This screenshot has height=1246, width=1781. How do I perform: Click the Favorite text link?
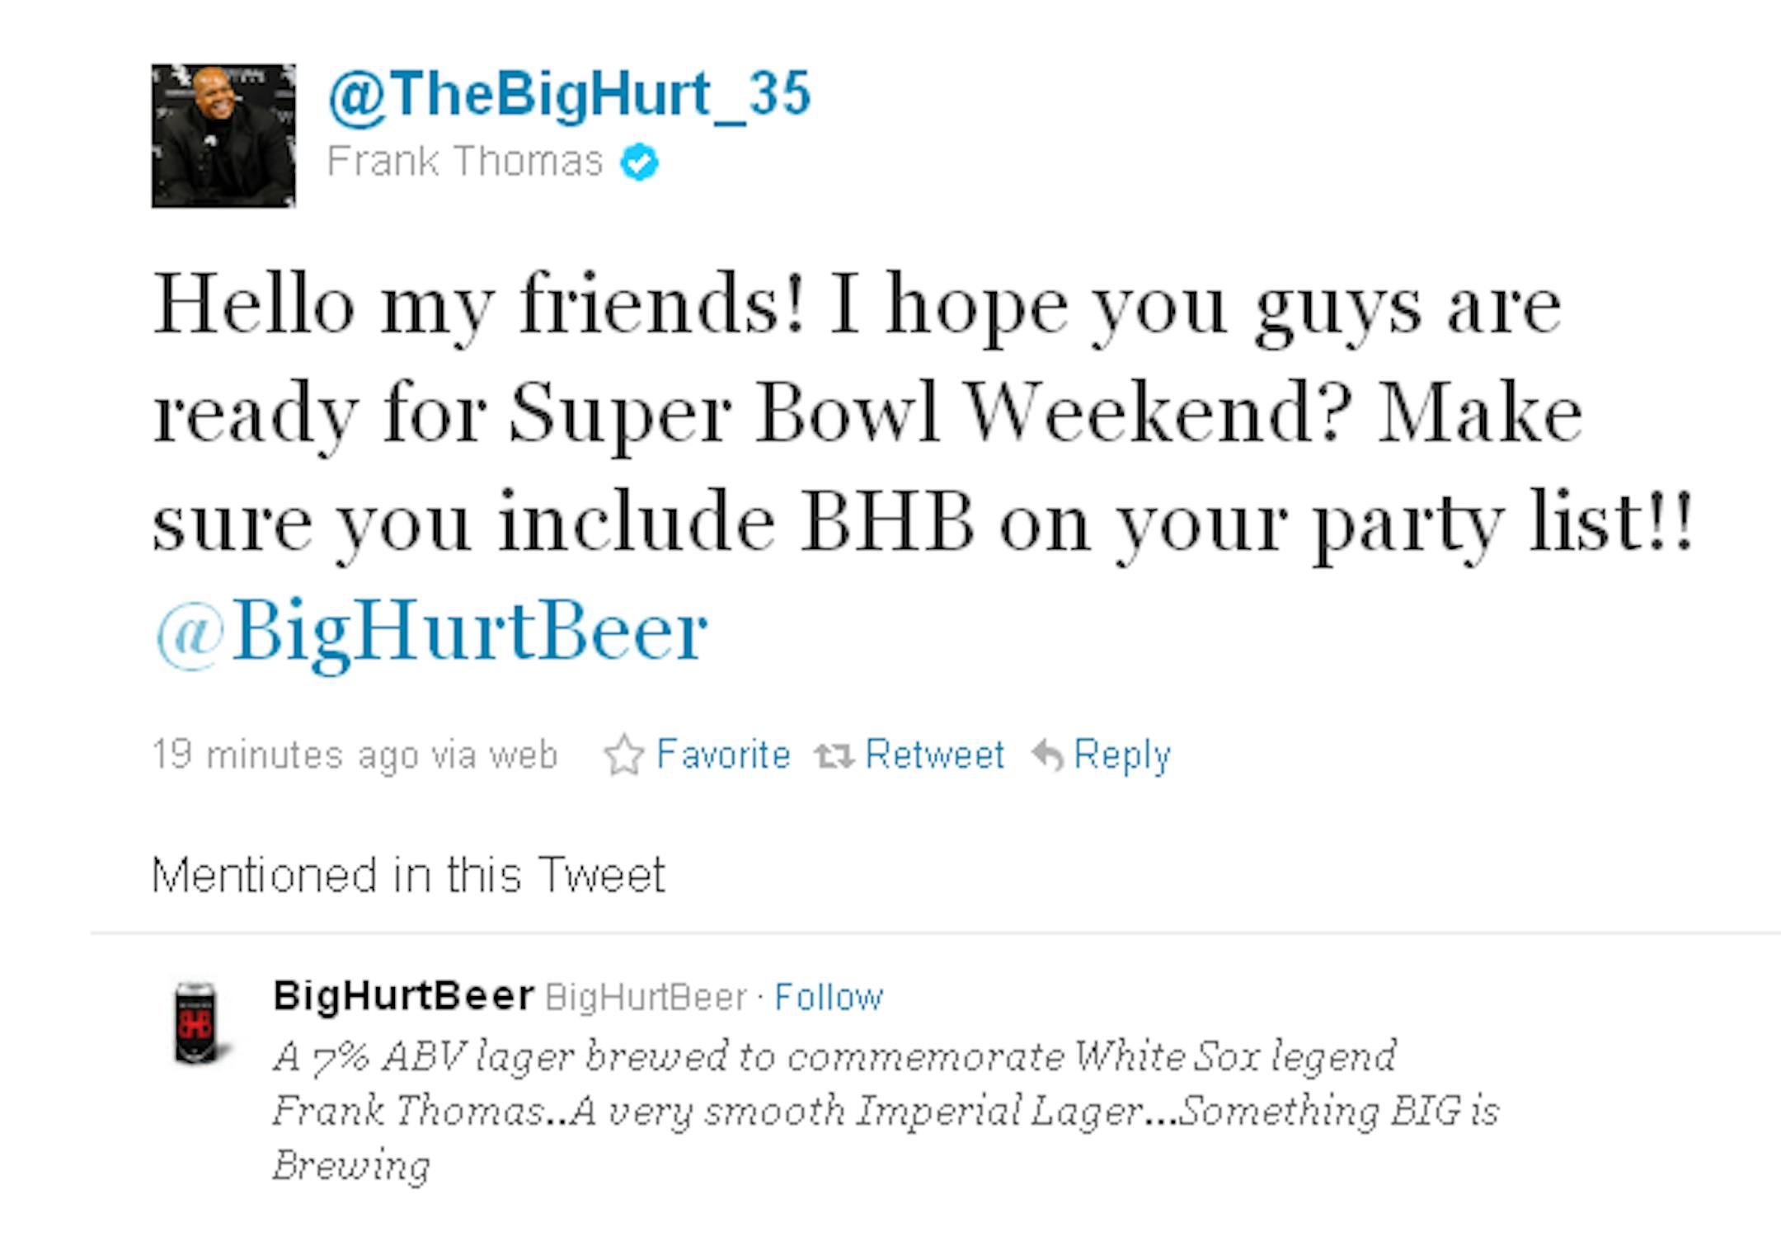tap(723, 755)
